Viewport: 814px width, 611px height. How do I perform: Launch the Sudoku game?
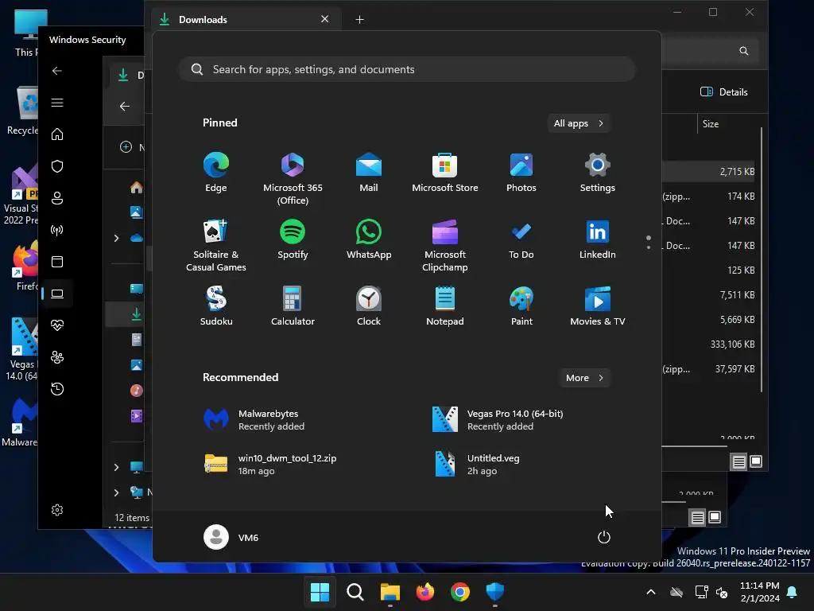coord(216,306)
